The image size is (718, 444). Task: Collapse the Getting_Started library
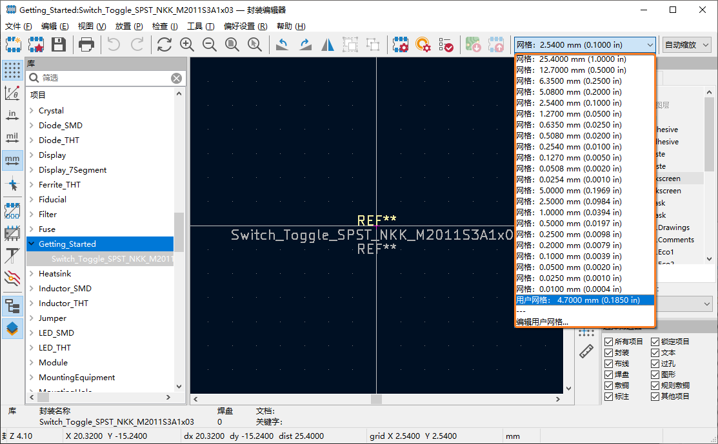tap(32, 244)
